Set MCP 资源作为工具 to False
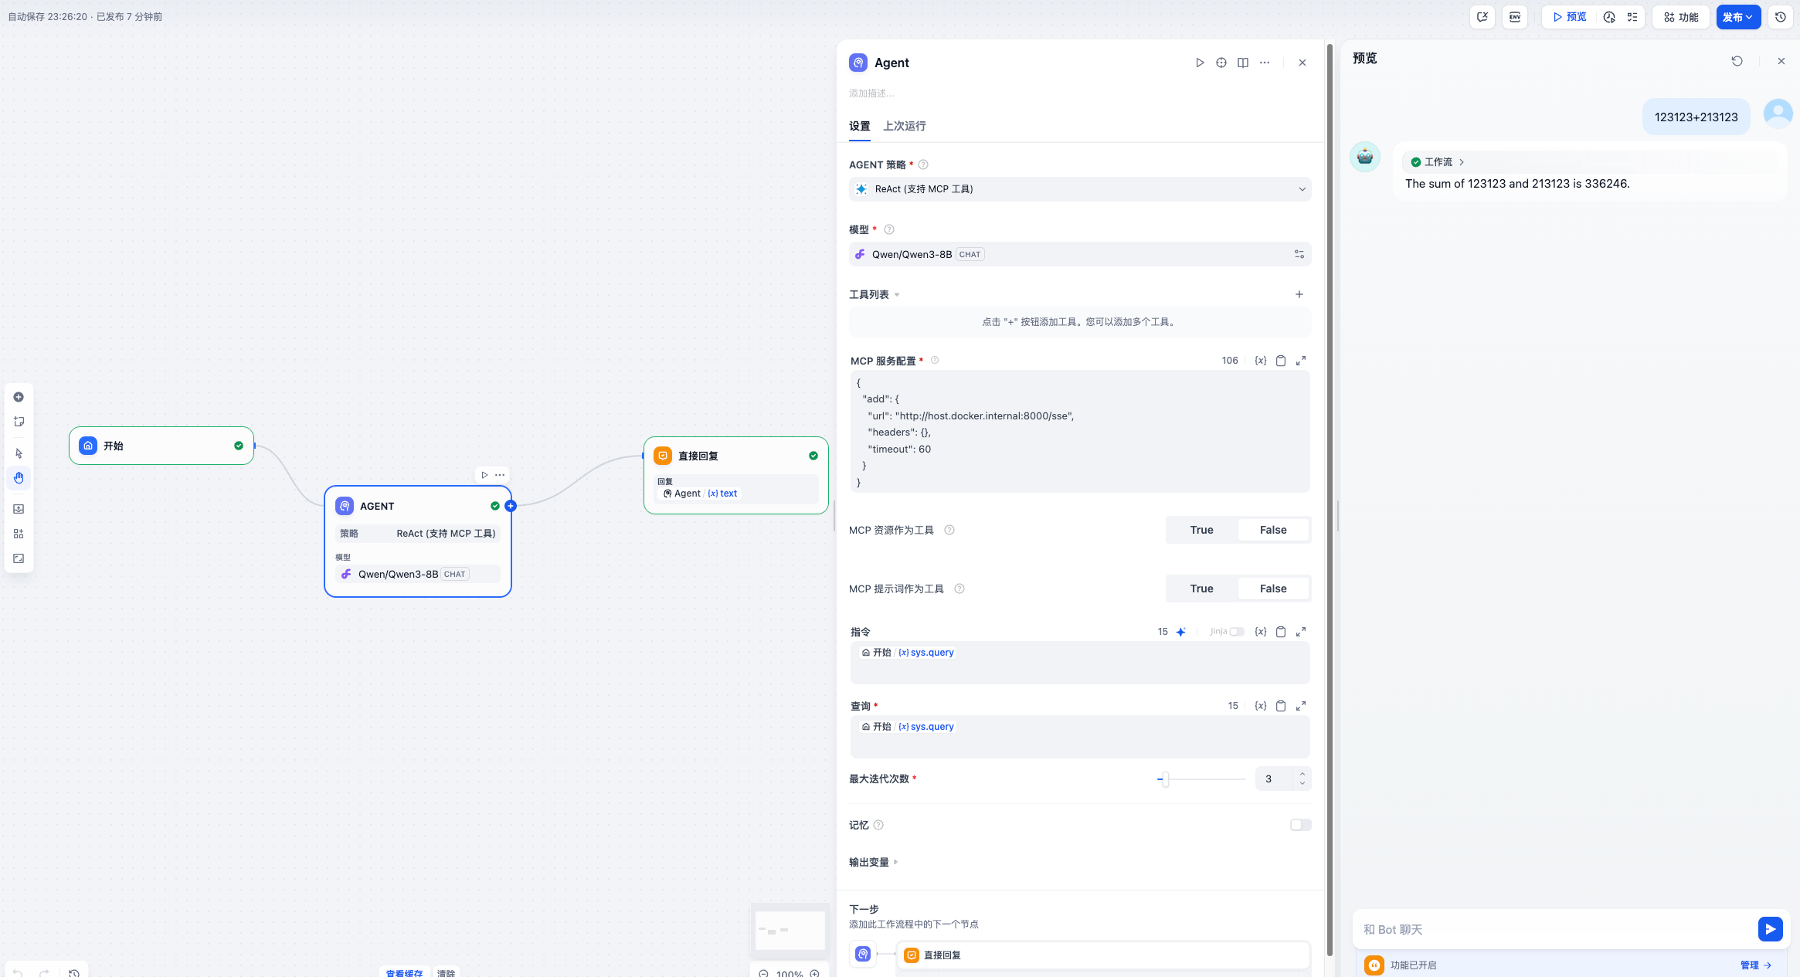This screenshot has width=1800, height=977. click(x=1273, y=530)
